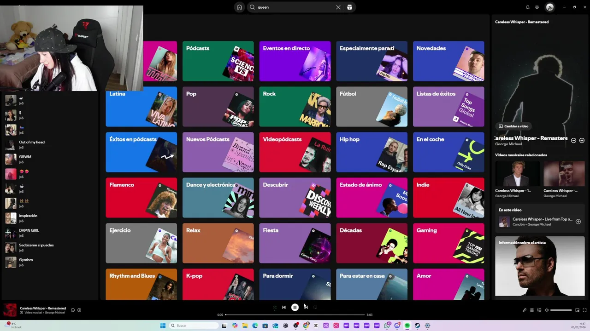Image resolution: width=590 pixels, height=331 pixels.
Task: Open Steam icon in the taskbar
Action: coord(417,325)
